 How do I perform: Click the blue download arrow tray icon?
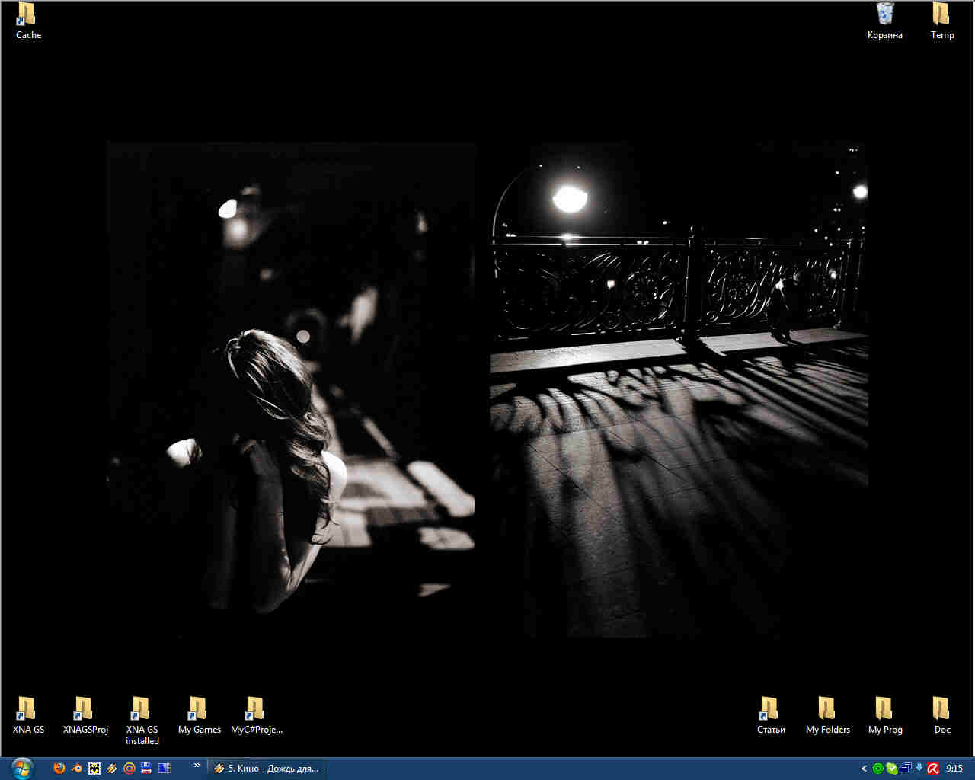[x=919, y=769]
